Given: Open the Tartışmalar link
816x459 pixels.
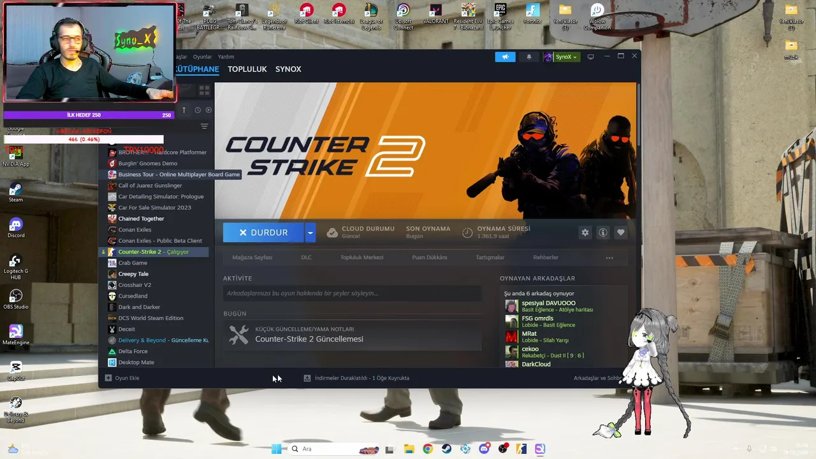Looking at the screenshot, I should point(490,258).
